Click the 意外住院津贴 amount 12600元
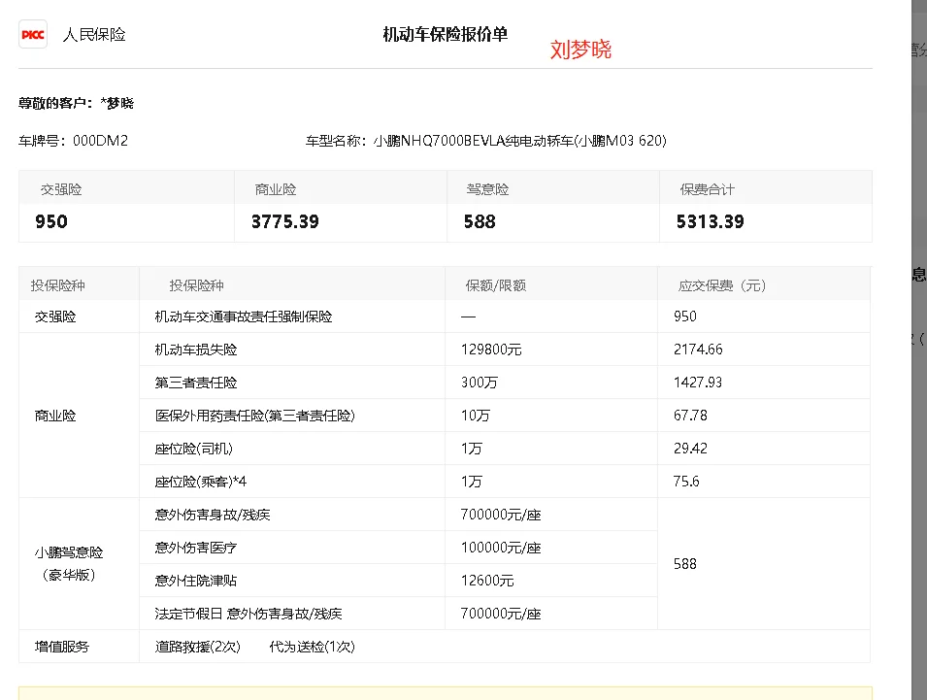The height and width of the screenshot is (700, 927). click(x=487, y=581)
